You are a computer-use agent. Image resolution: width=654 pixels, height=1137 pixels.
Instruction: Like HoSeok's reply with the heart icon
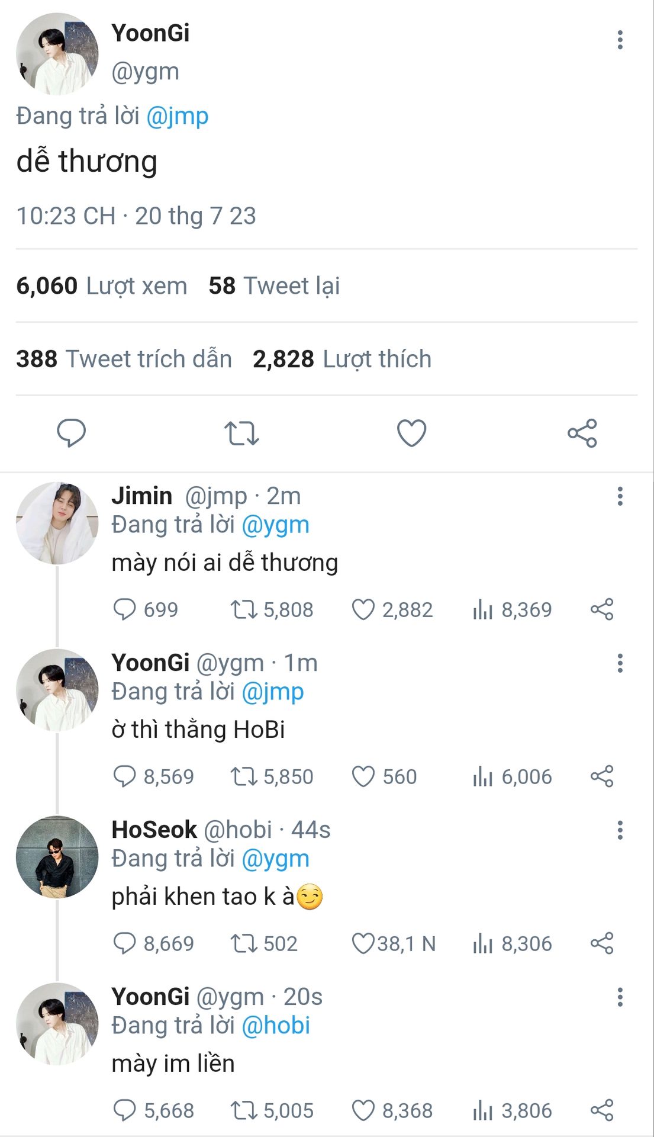(x=363, y=943)
